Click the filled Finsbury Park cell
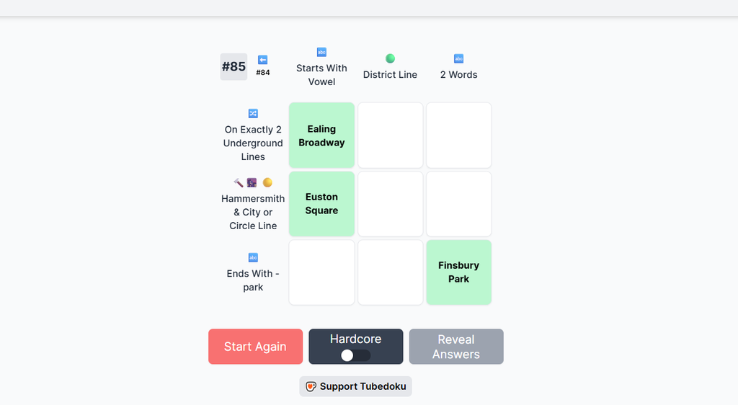This screenshot has height=405, width=738. tap(458, 272)
